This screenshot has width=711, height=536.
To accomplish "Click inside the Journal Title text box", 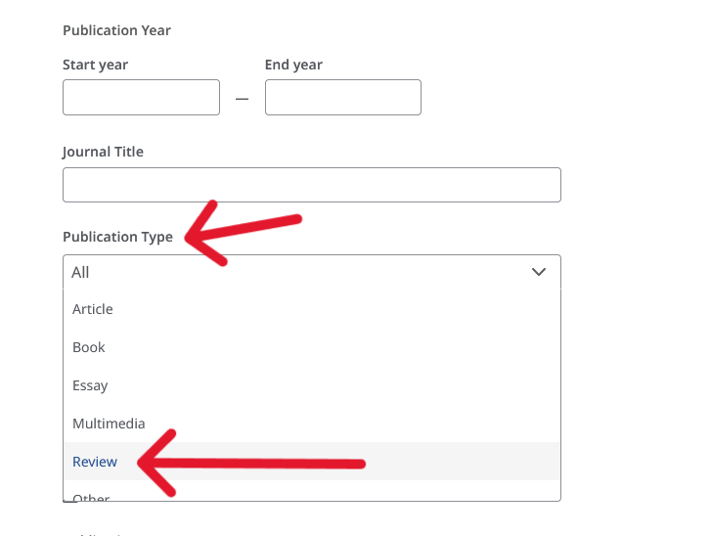I will (x=312, y=185).
